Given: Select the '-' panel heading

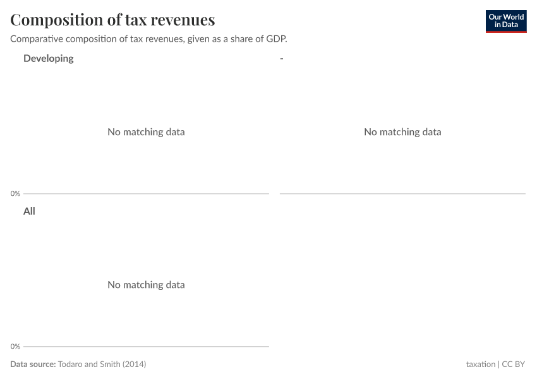Looking at the screenshot, I should [281, 58].
